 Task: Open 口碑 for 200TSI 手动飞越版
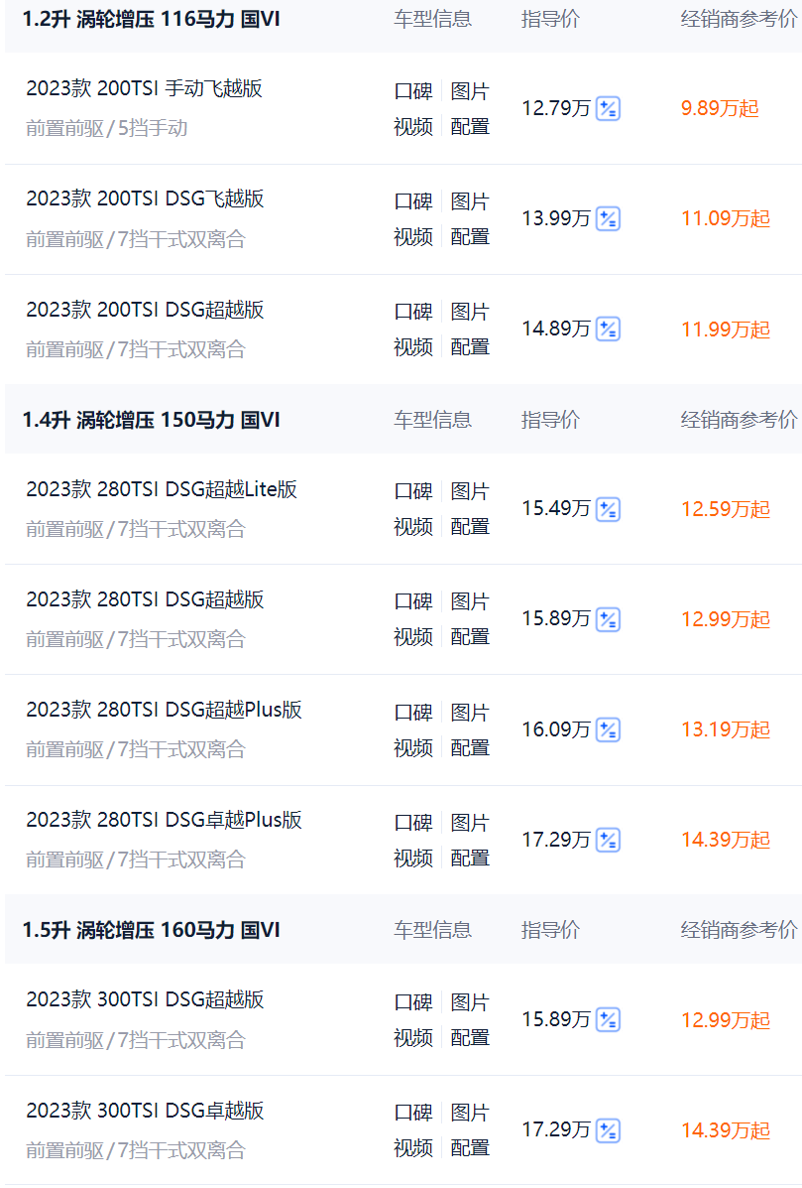pos(413,91)
